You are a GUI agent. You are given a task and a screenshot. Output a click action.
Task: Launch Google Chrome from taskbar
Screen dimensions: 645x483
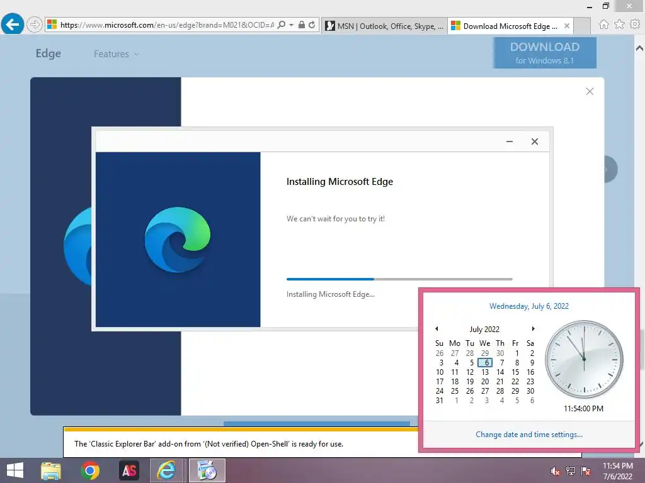90,470
